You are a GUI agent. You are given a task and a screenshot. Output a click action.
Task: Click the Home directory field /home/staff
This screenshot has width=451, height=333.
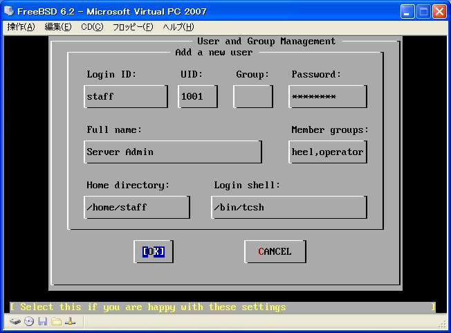[137, 207]
